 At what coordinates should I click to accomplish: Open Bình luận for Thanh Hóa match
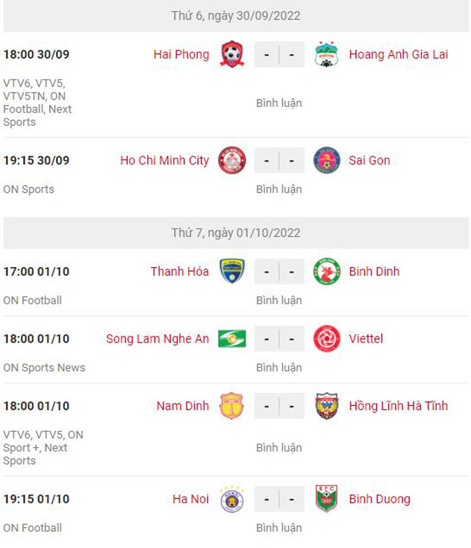coord(279,300)
